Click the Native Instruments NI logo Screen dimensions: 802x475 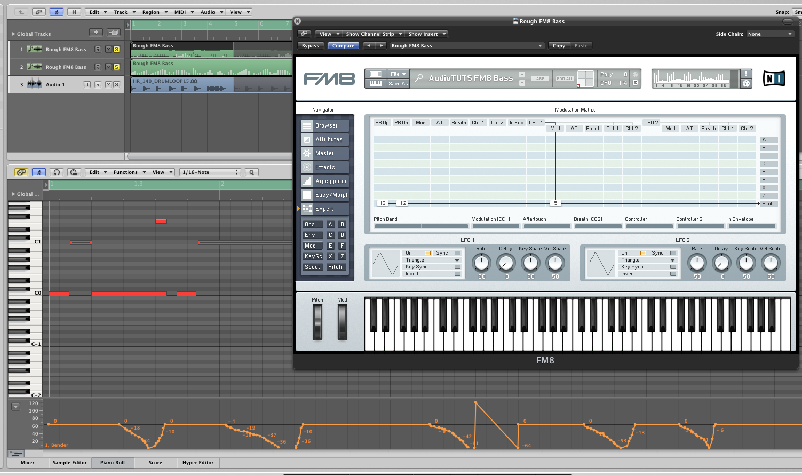click(x=774, y=78)
